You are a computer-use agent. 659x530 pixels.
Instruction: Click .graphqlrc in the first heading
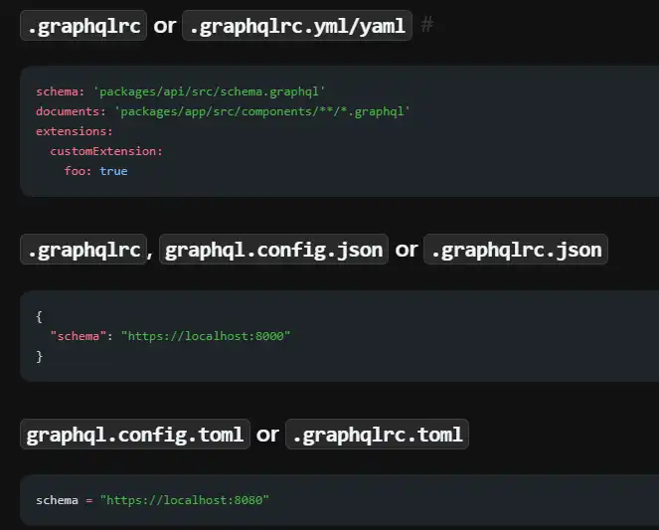[x=83, y=26]
